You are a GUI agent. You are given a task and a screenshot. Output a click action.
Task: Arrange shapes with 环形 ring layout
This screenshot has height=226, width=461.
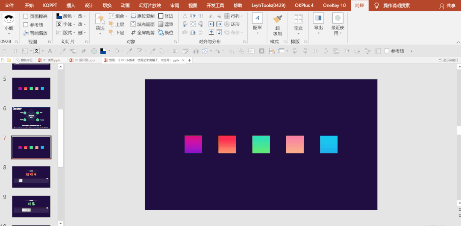(232, 24)
